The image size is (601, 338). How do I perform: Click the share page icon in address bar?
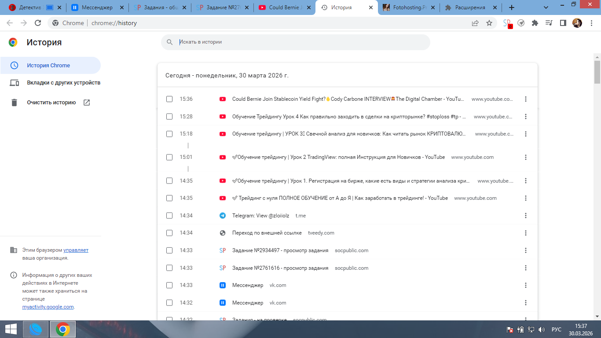coord(475,23)
